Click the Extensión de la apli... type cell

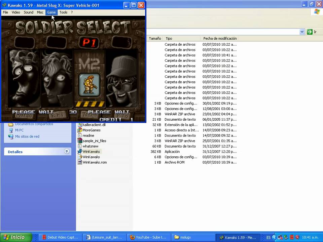pyautogui.click(x=181, y=125)
